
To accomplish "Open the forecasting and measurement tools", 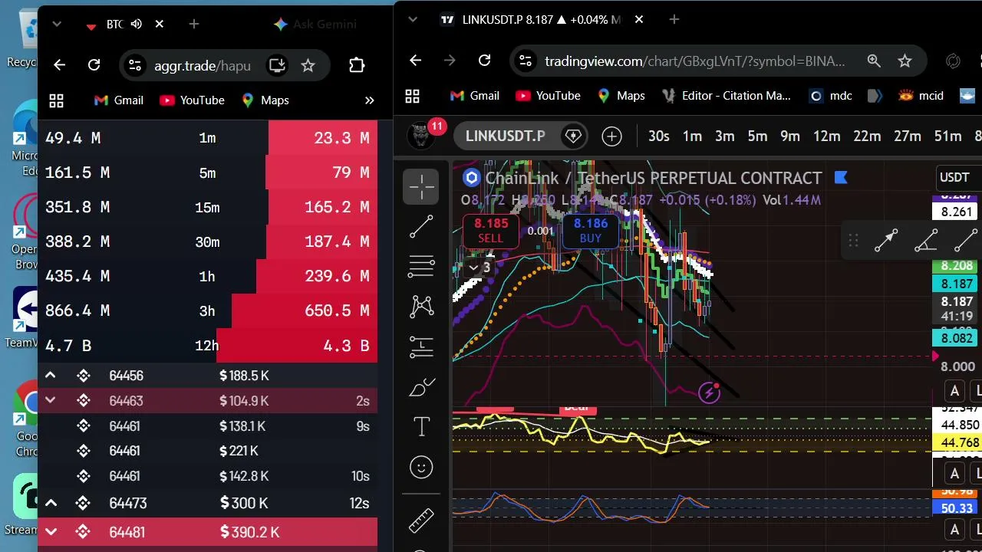I will [x=421, y=347].
